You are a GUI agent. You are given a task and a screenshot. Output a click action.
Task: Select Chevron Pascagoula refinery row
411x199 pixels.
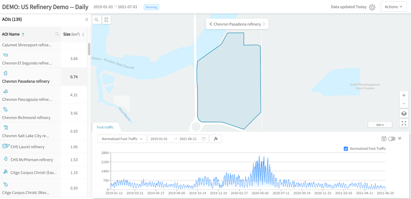click(x=44, y=95)
